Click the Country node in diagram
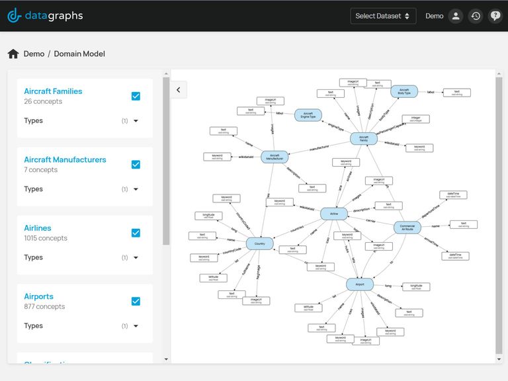Screen dimensions: 508x381 click(x=259, y=243)
